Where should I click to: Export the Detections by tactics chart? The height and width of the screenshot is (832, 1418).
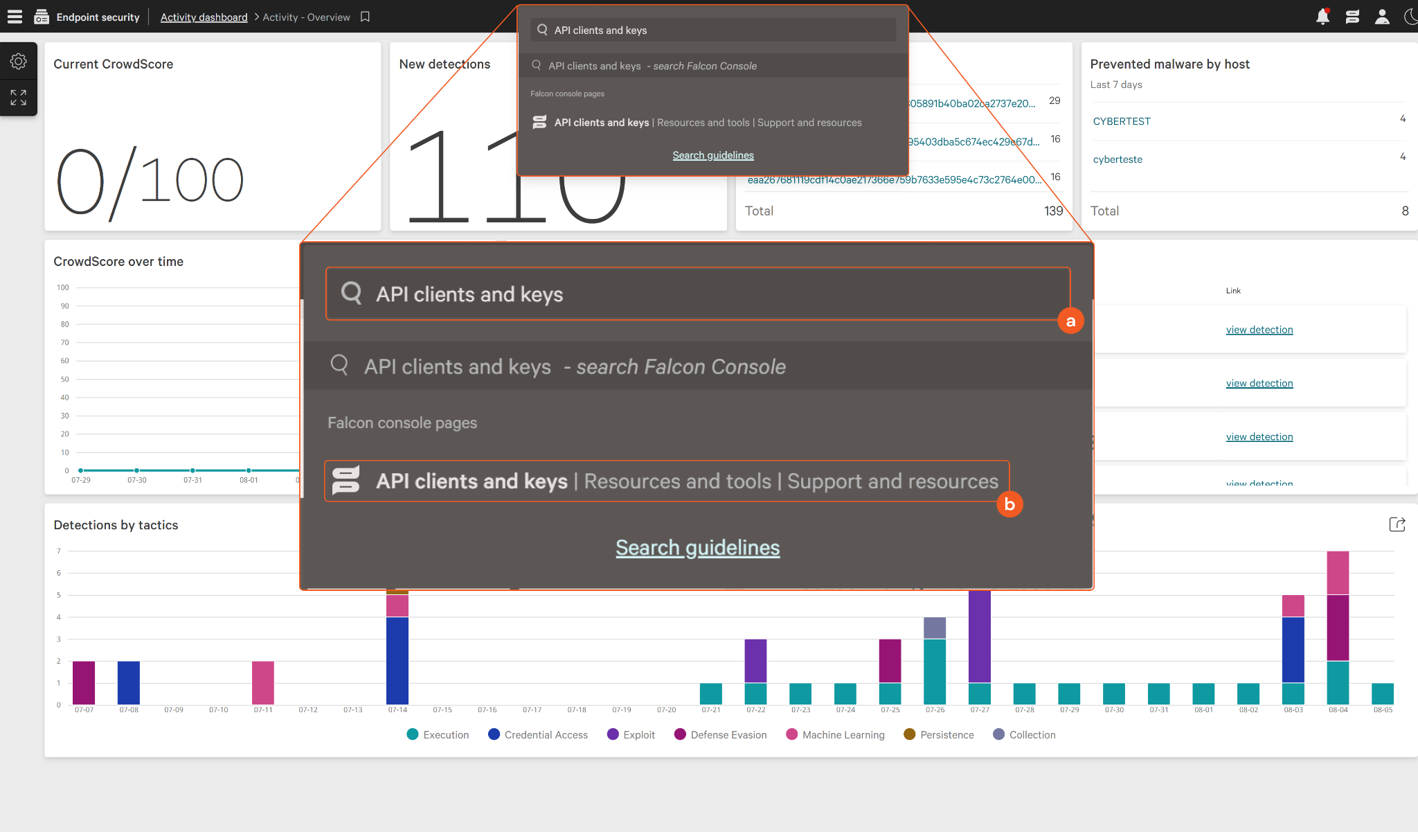(1397, 524)
